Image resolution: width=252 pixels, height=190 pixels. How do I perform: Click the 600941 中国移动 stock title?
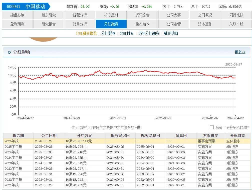[26, 6]
